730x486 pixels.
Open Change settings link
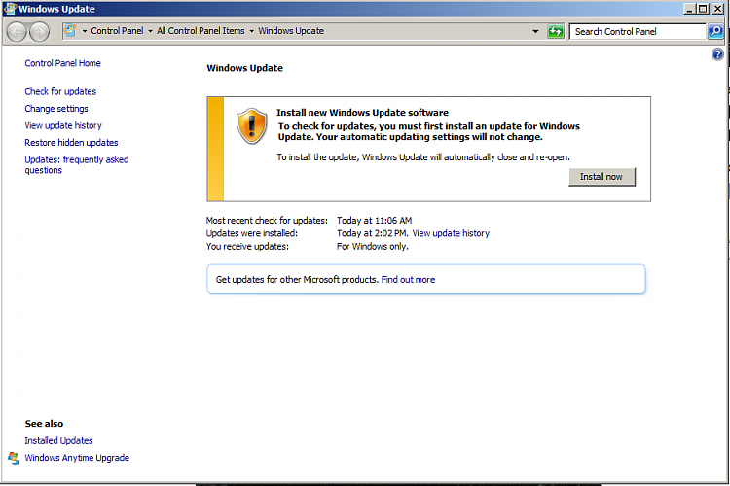pos(56,109)
